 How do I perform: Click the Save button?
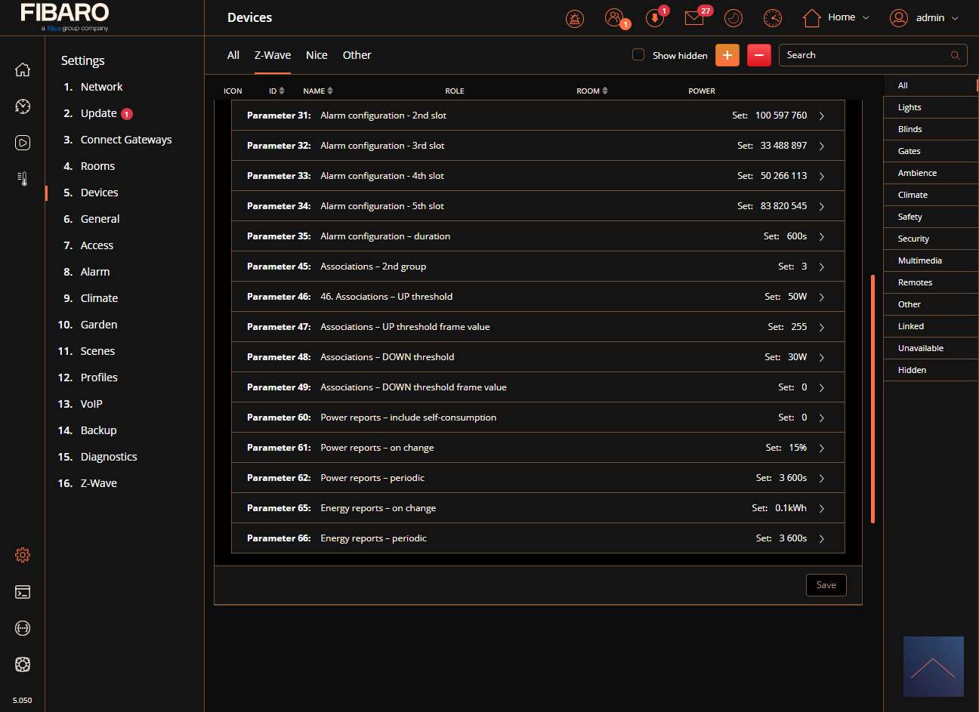pyautogui.click(x=826, y=585)
